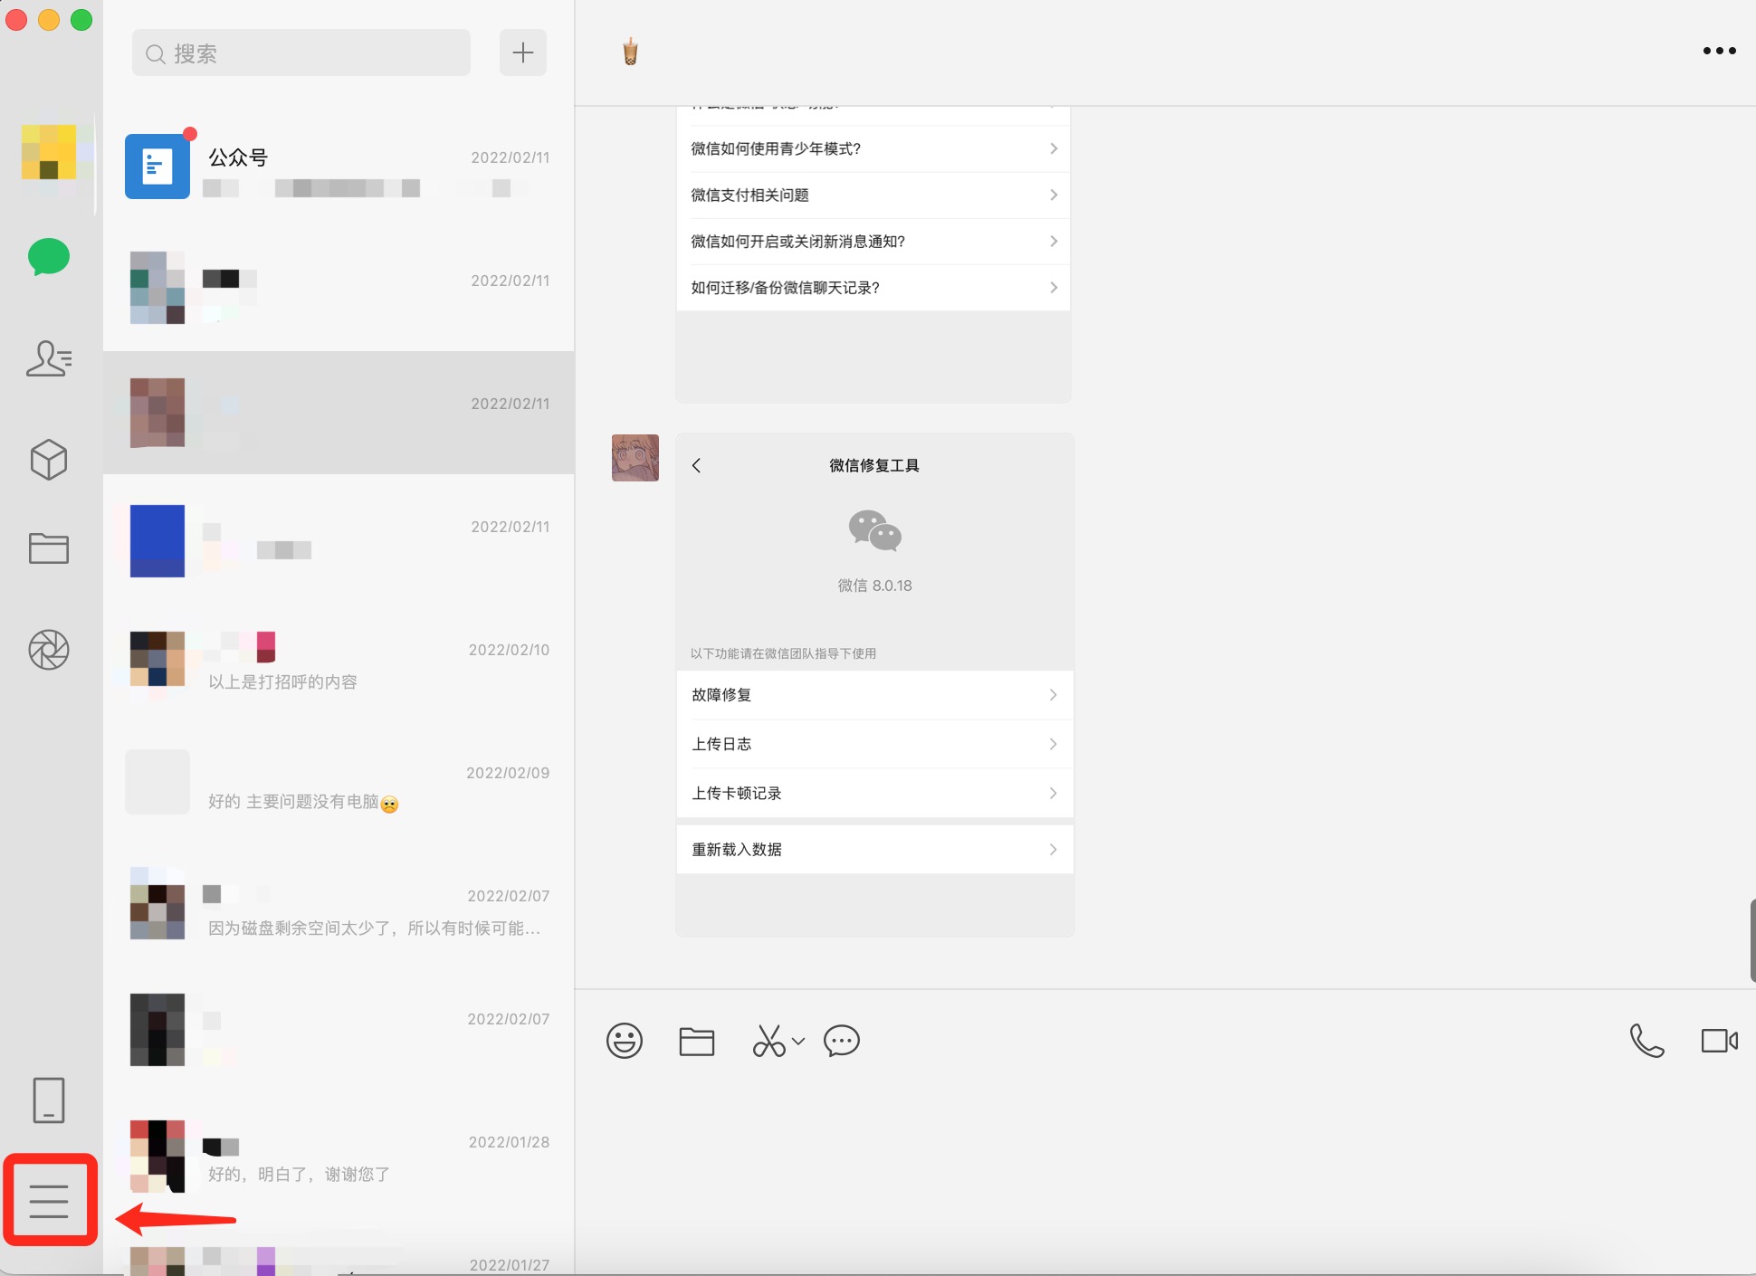This screenshot has width=1756, height=1276.
Task: Open the hamburger settings menu
Action: pos(49,1201)
